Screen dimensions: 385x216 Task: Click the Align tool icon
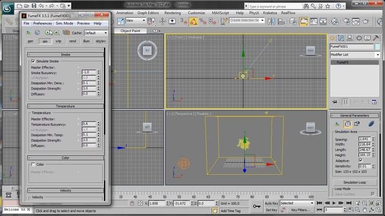point(281,22)
